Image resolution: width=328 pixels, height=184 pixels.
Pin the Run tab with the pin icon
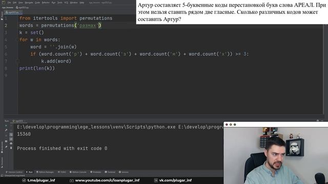(6, 147)
